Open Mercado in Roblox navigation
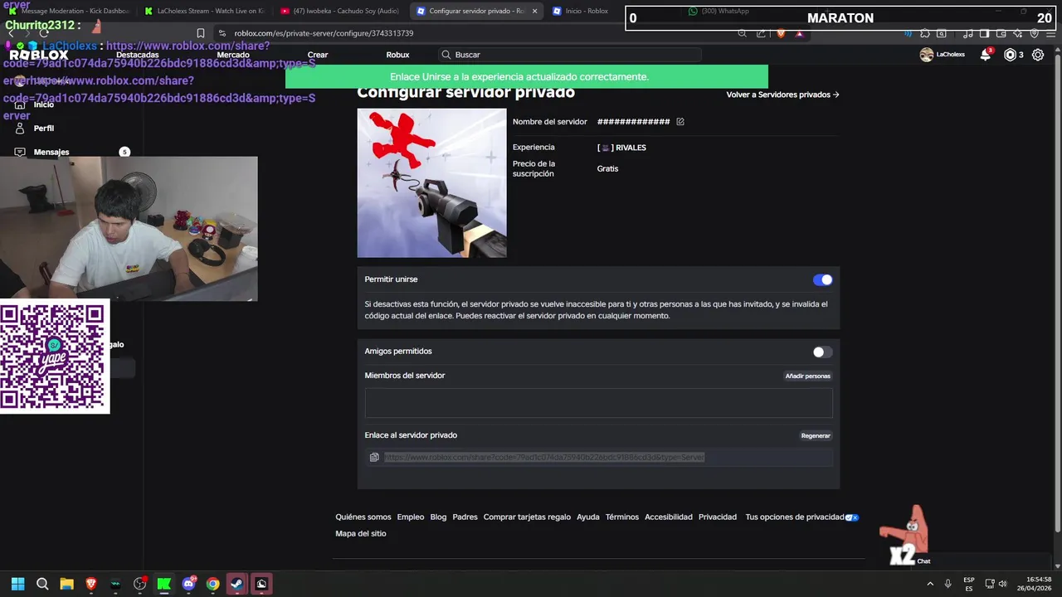1062x597 pixels. coord(233,55)
